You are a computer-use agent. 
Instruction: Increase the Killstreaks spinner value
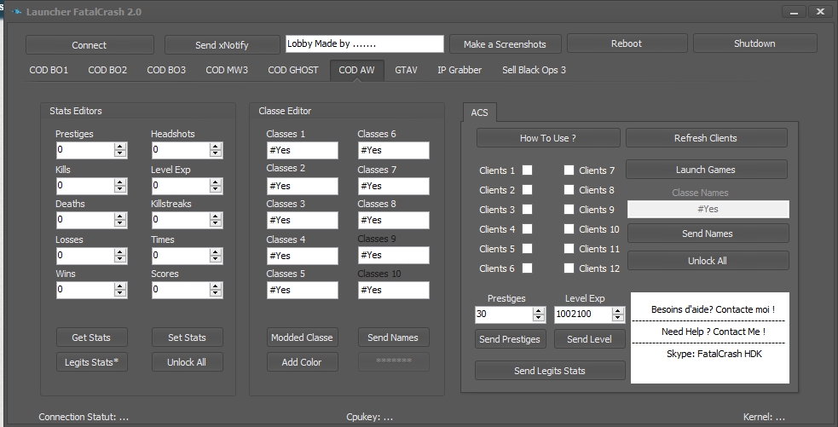tap(216, 216)
